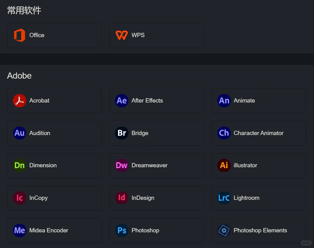Select the WPS text label
314x248 pixels.
pos(138,35)
